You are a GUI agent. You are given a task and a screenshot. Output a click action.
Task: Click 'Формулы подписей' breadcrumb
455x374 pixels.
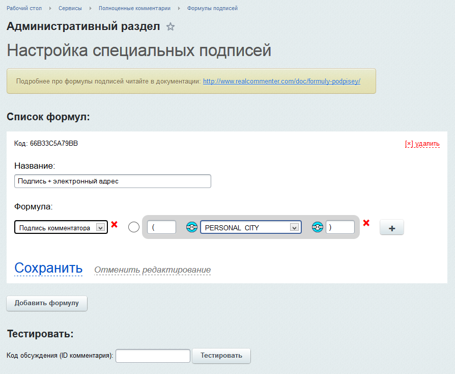point(212,8)
